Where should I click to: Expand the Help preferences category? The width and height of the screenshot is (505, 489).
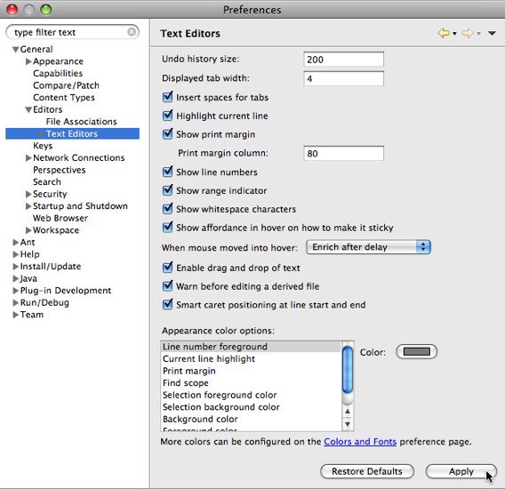tap(16, 254)
